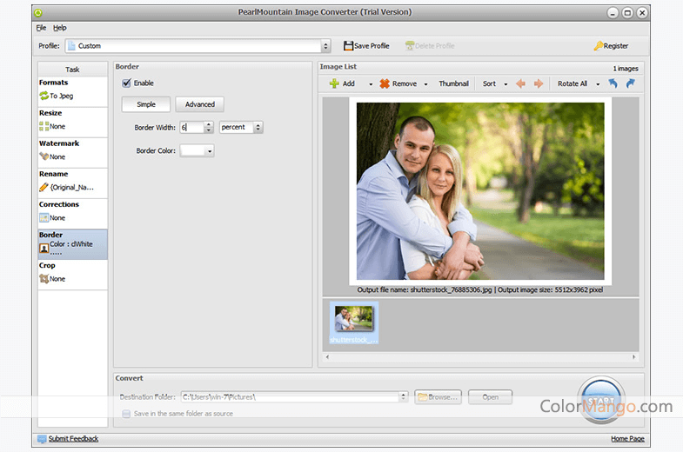Click the Save Profile icon
683x452 pixels.
tap(349, 46)
